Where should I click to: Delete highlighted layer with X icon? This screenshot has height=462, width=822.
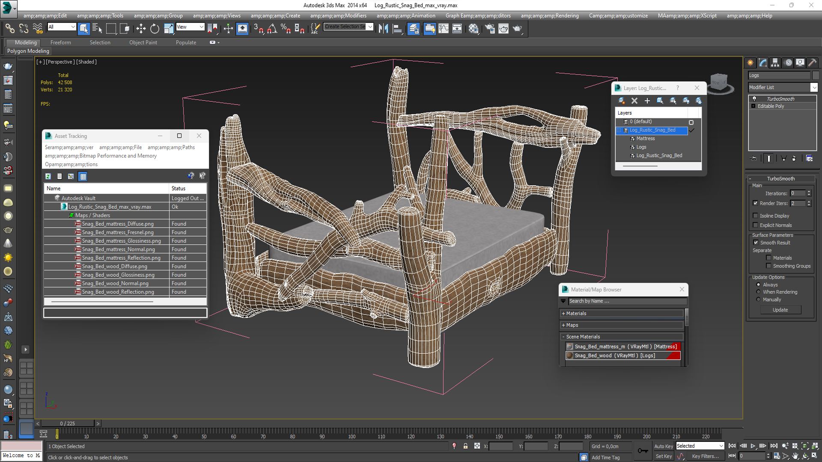[x=634, y=101]
